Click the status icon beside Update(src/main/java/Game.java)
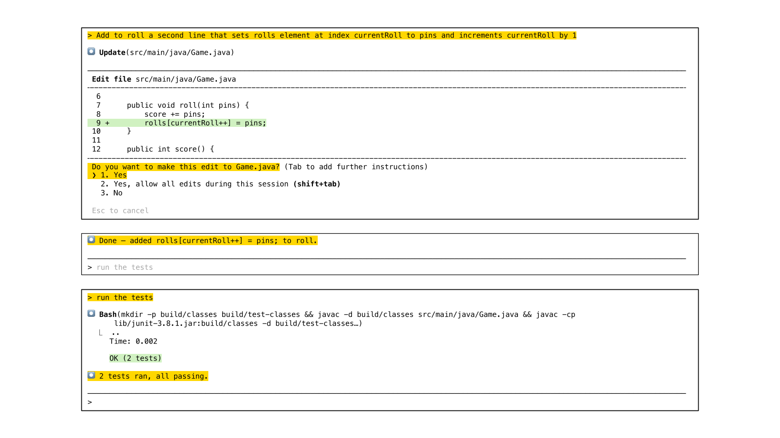 (91, 52)
